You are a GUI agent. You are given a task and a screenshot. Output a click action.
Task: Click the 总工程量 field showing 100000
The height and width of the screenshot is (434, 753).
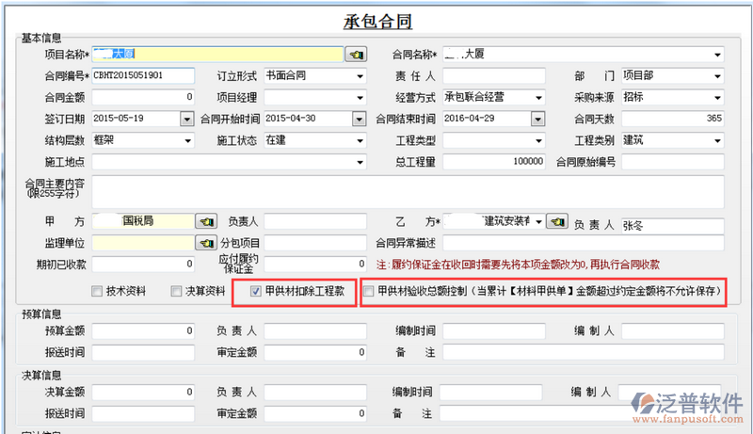(x=493, y=162)
